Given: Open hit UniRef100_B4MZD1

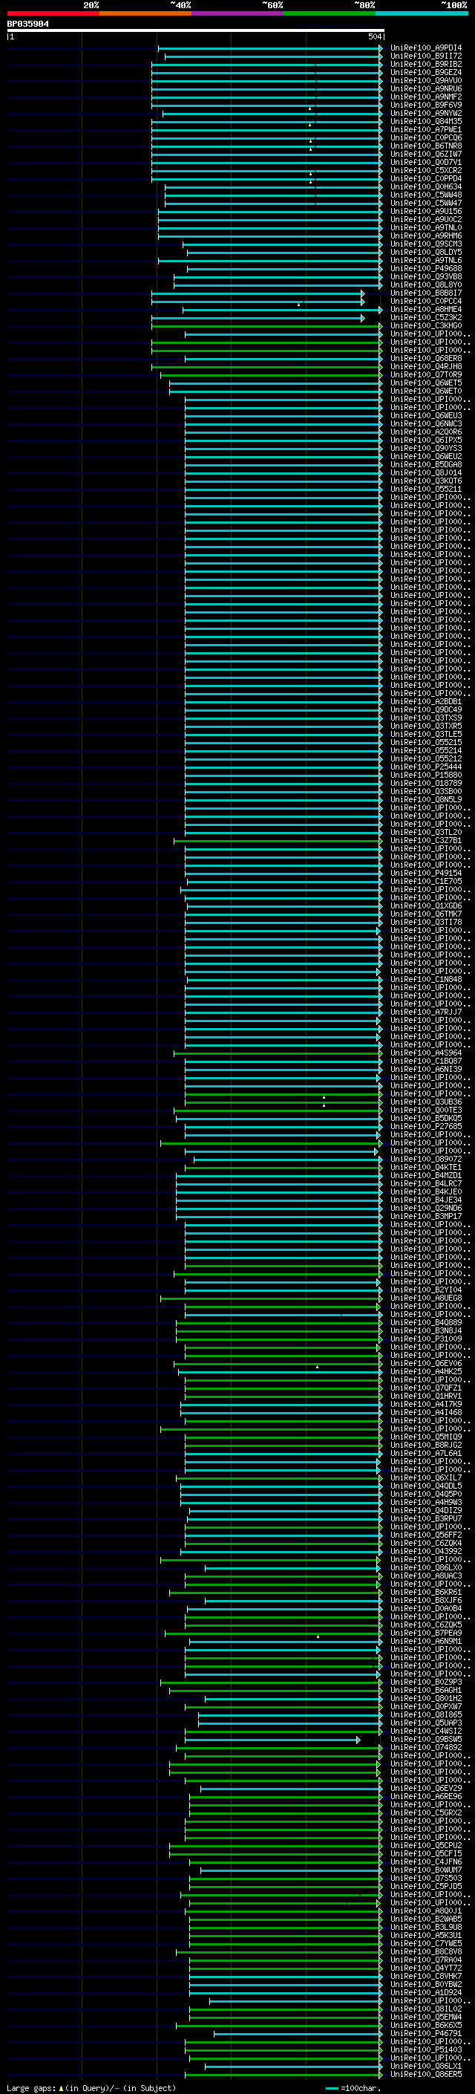Looking at the screenshot, I should pyautogui.click(x=425, y=1175).
